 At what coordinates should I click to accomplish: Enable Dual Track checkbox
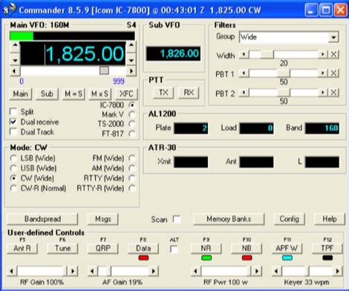(13, 131)
